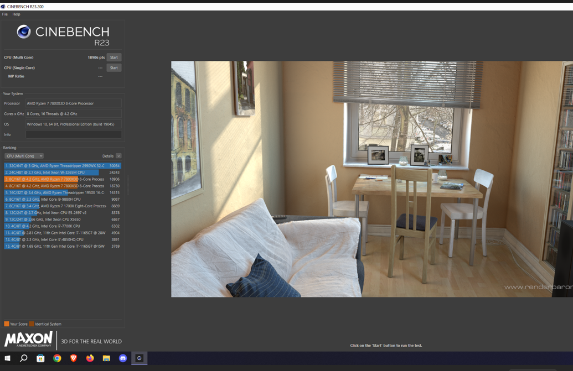Click the ranking list vertical scrollbar handle

point(127,185)
